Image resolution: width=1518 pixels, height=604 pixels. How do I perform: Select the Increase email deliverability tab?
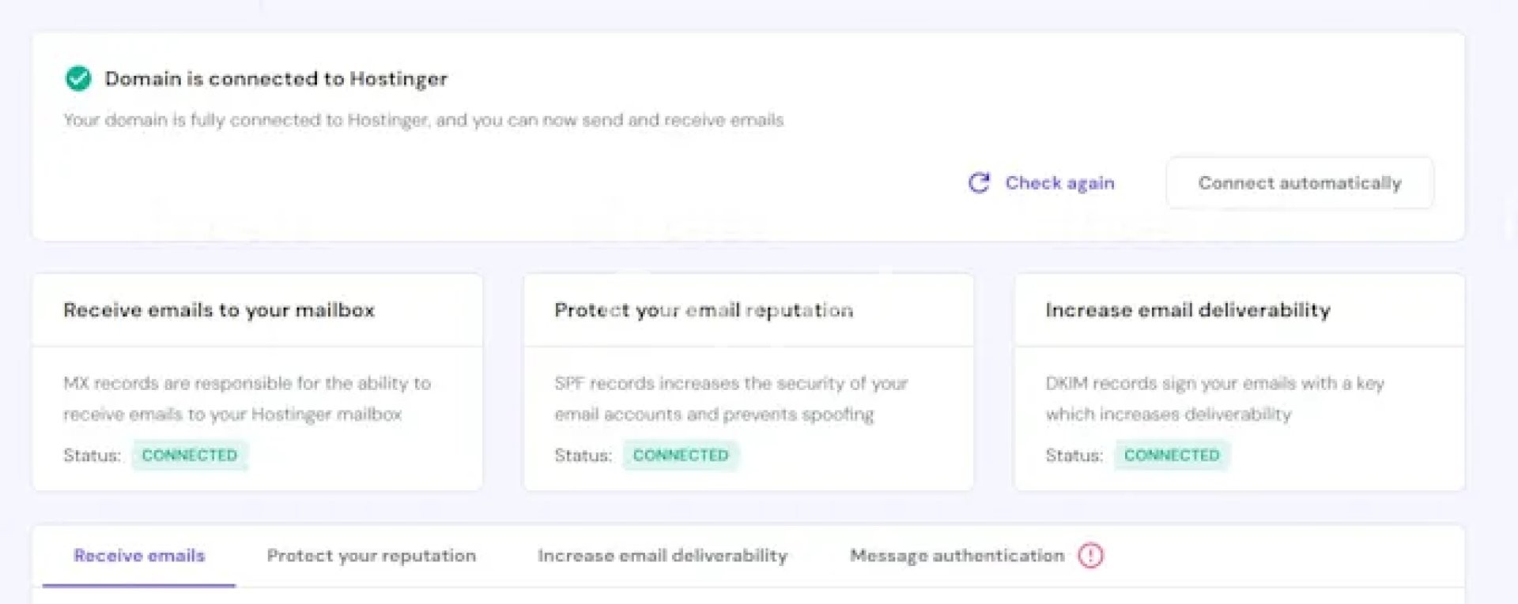(662, 556)
